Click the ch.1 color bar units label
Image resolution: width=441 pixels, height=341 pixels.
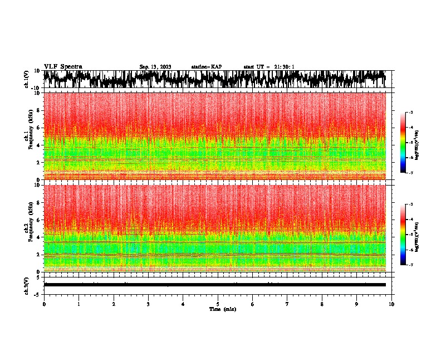[417, 145]
